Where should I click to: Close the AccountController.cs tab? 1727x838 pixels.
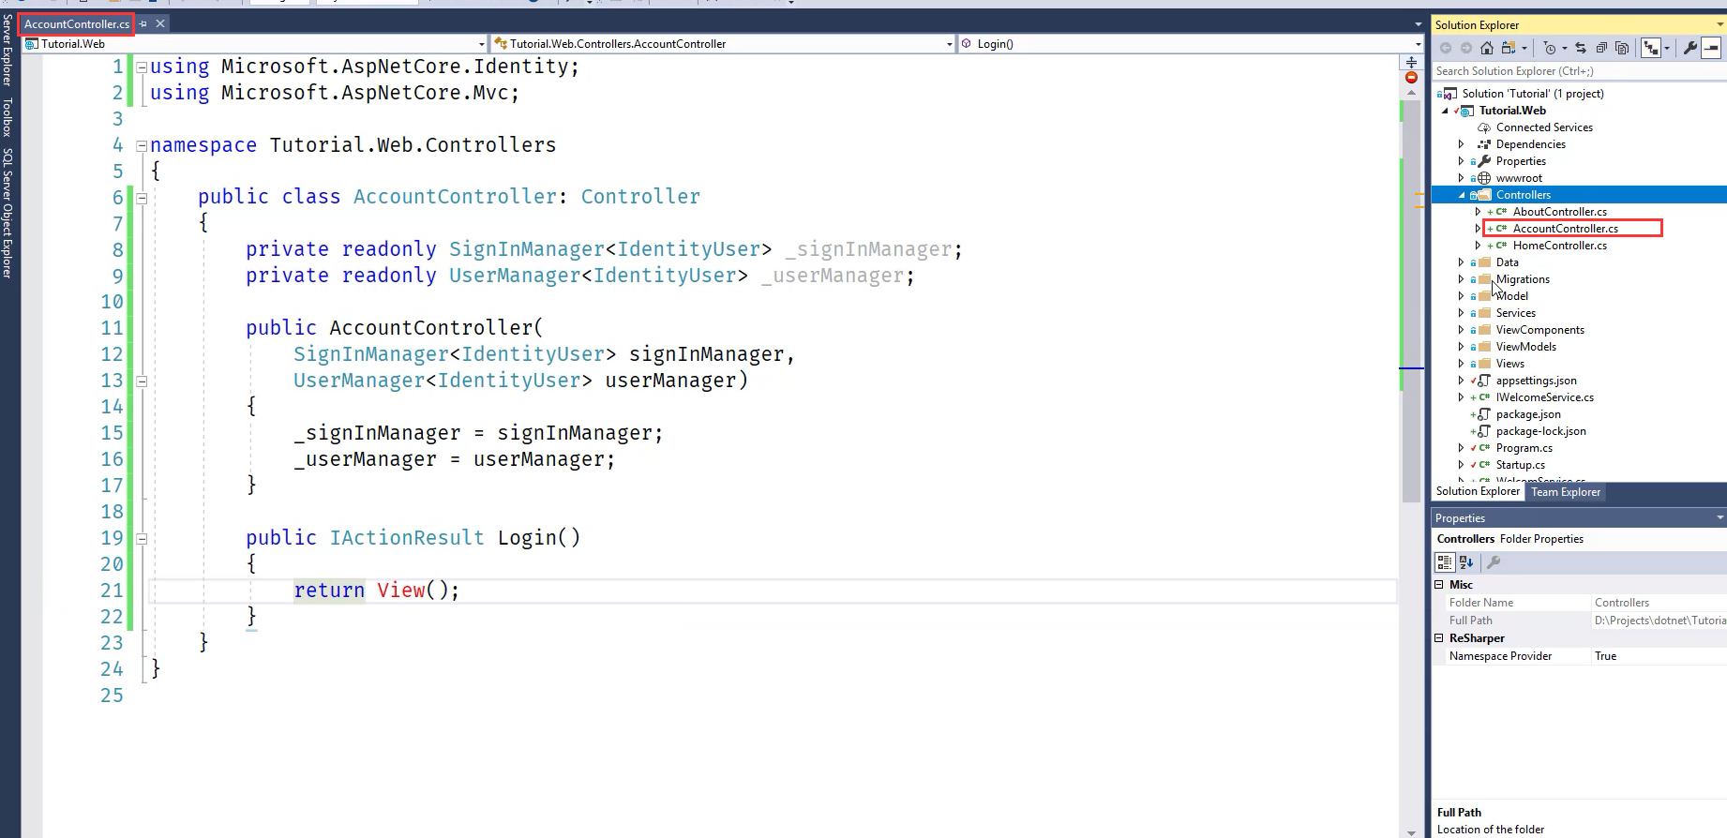[x=160, y=23]
